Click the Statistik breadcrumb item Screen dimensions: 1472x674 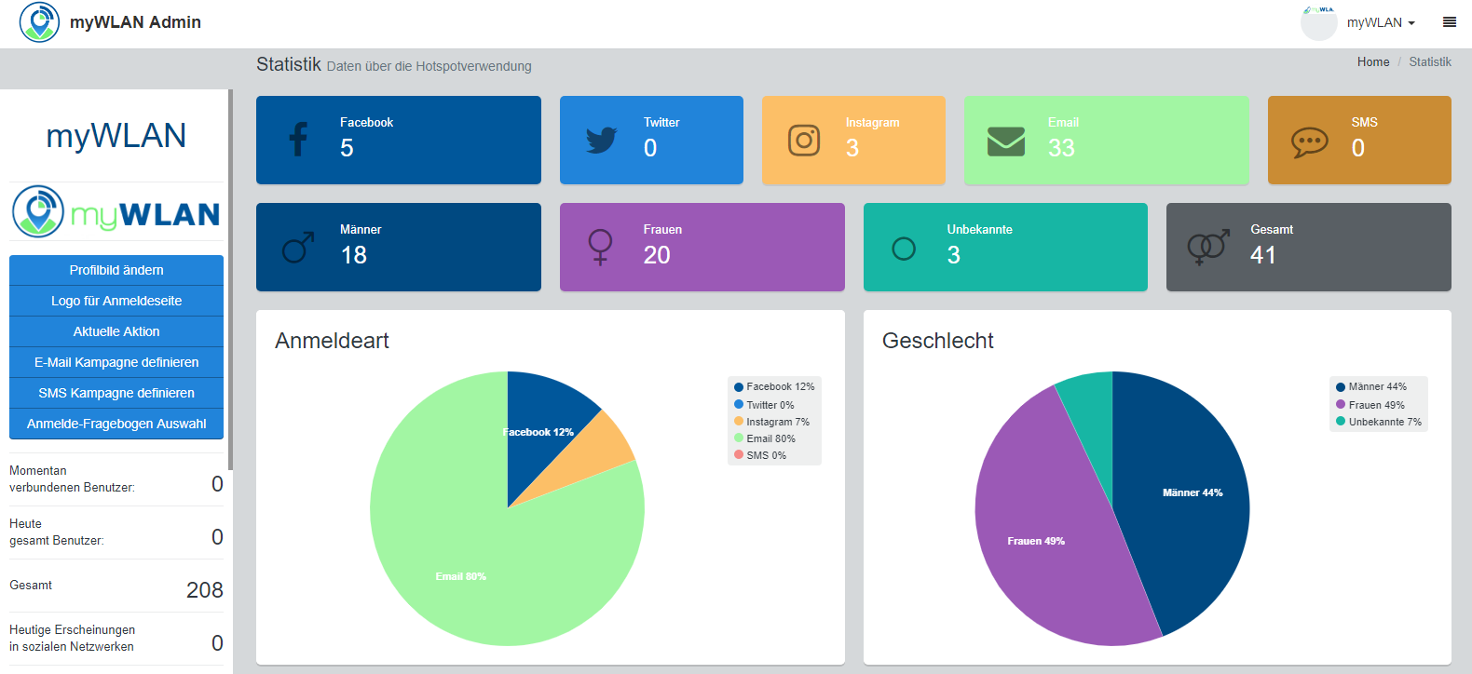click(x=1430, y=61)
